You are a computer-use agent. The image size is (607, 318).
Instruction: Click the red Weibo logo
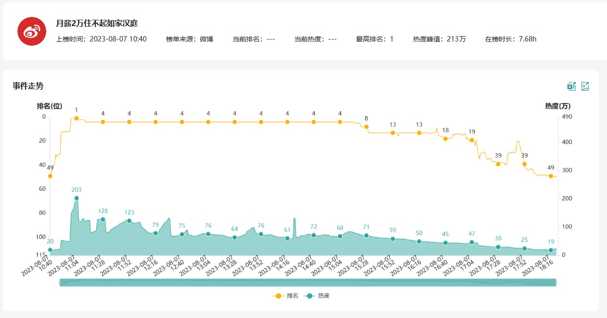point(32,31)
